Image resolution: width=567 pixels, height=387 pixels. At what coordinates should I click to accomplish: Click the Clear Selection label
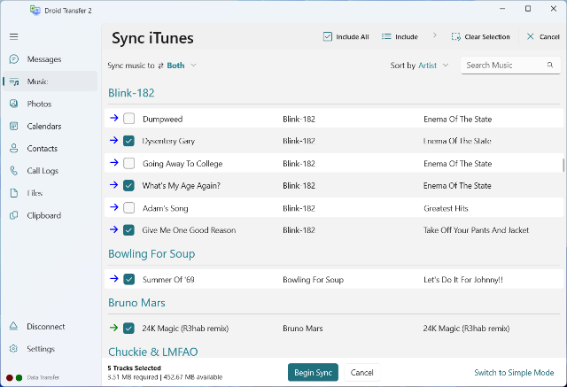487,37
